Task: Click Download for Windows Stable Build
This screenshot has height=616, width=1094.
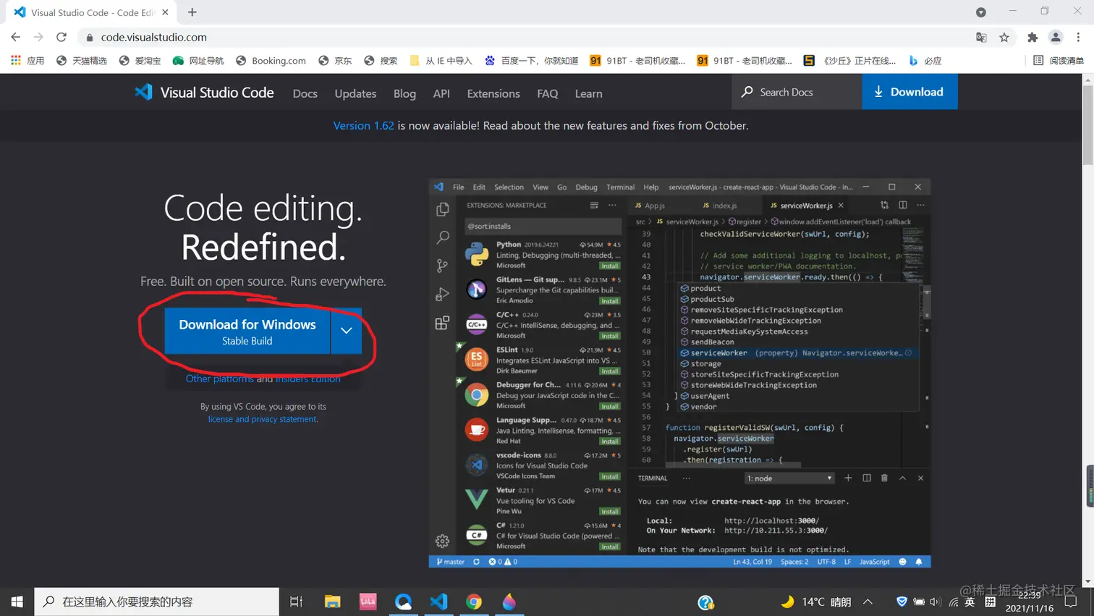Action: (x=247, y=331)
